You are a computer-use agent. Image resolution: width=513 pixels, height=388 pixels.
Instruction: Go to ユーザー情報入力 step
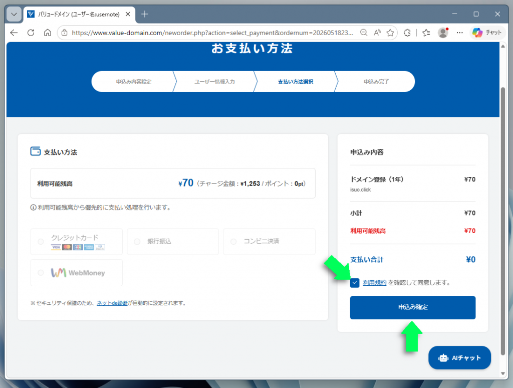pos(214,82)
